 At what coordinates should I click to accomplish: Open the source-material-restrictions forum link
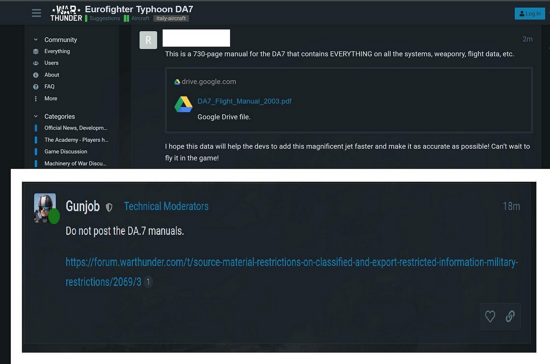pos(292,272)
